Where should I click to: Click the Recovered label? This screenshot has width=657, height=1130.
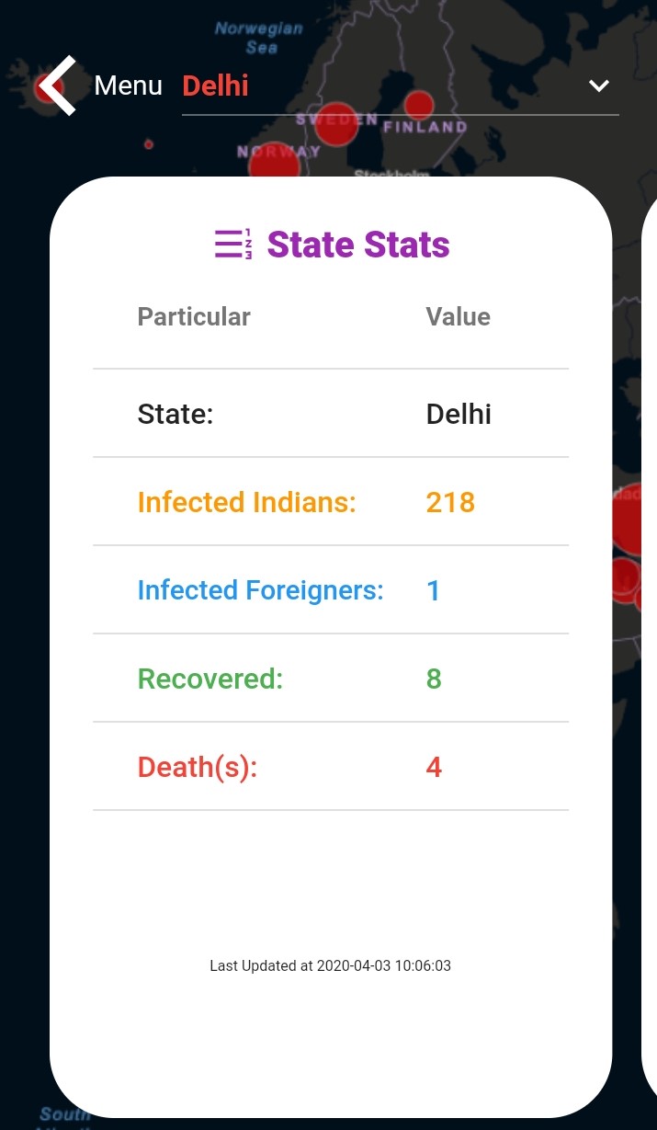[210, 679]
